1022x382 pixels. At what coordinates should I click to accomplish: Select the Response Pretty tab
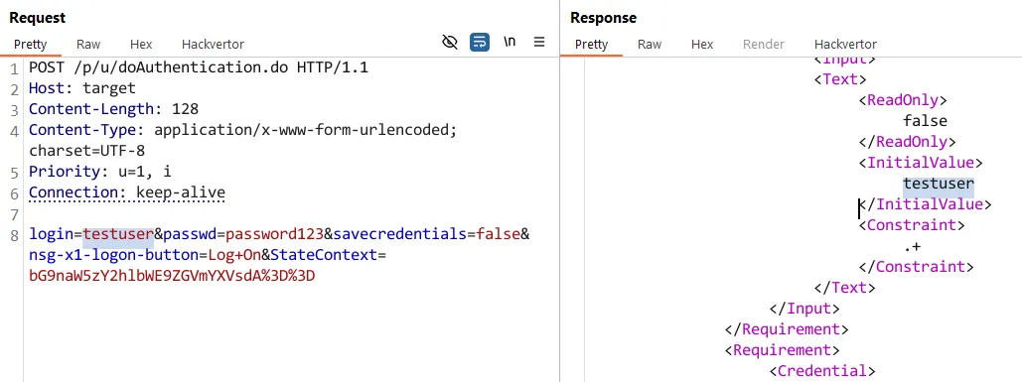click(x=591, y=45)
